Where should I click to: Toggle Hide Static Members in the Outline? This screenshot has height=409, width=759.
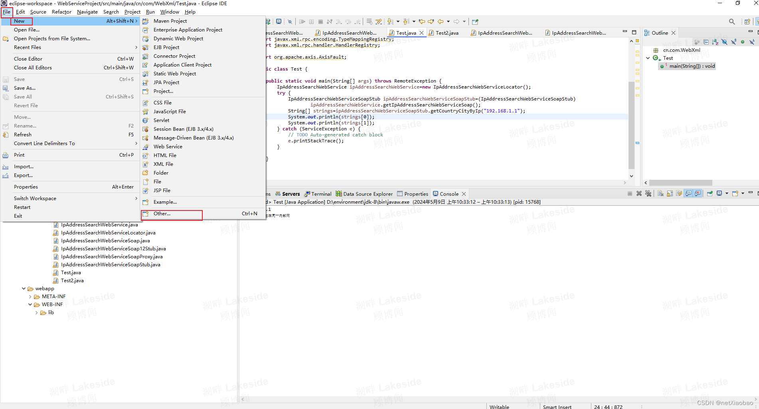click(x=733, y=42)
